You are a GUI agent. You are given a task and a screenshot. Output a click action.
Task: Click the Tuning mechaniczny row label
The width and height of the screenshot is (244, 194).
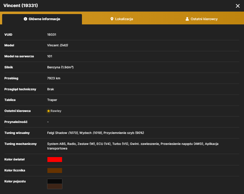point(20,144)
